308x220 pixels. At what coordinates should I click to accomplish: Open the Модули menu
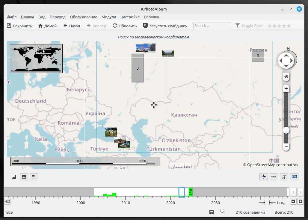108,17
